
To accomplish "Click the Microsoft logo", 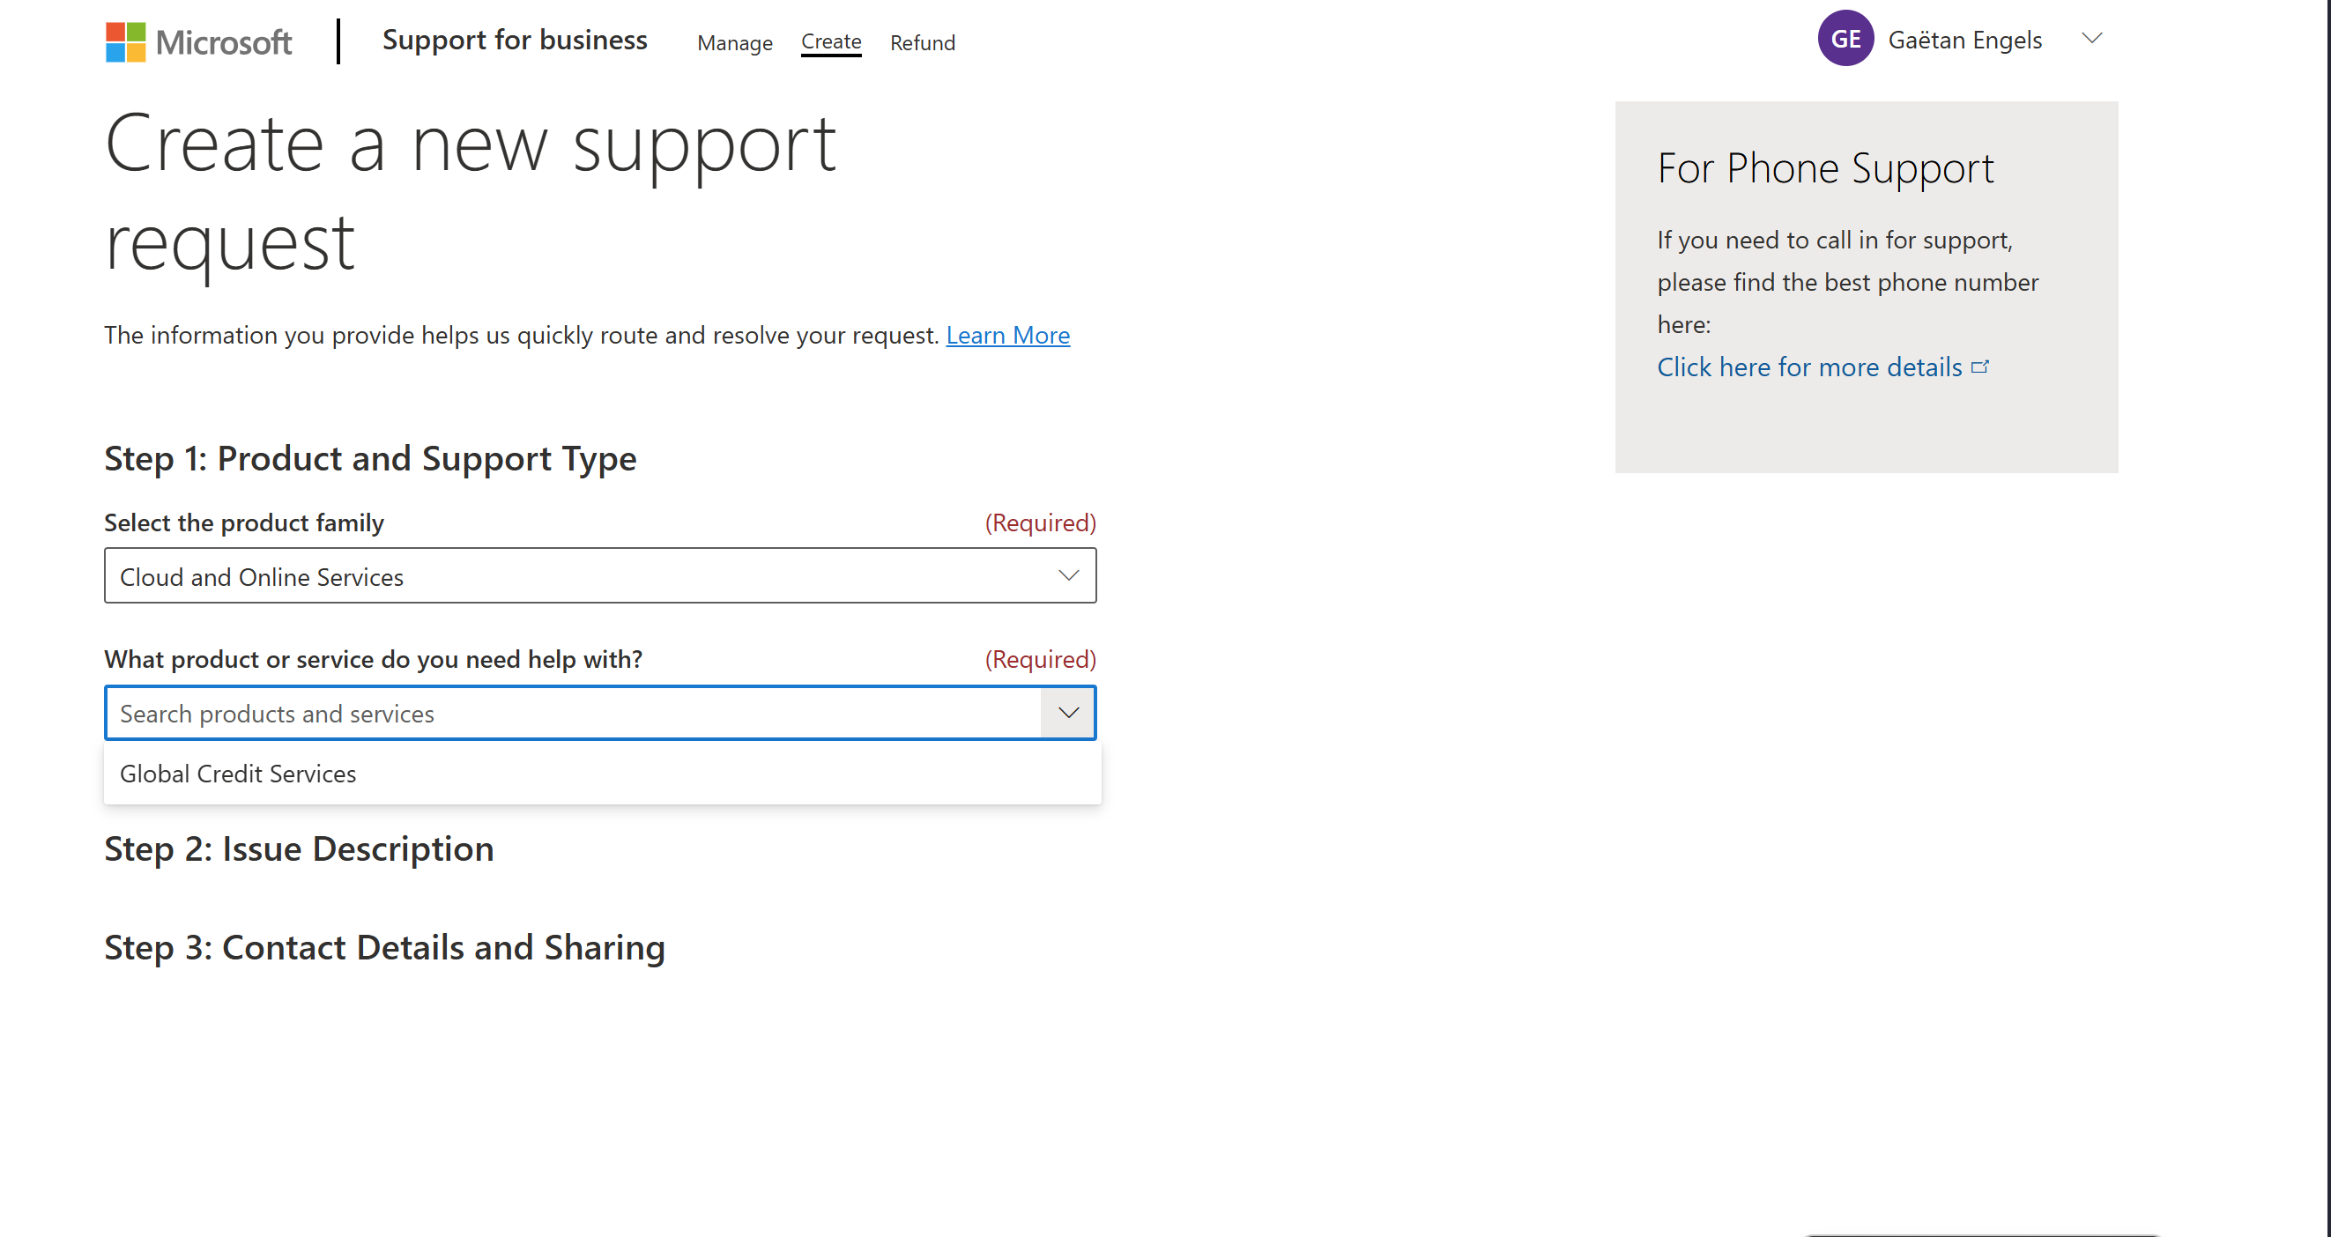I will coord(199,41).
